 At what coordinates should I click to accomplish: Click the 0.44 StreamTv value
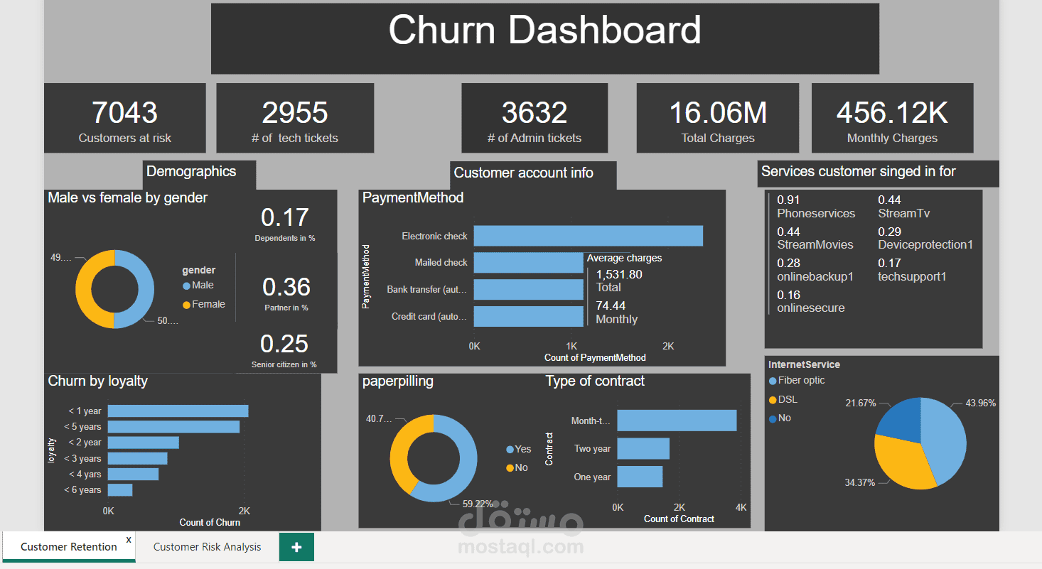click(904, 207)
